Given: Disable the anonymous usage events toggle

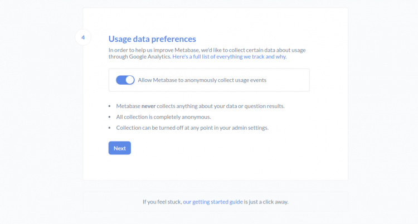Looking at the screenshot, I should pyautogui.click(x=125, y=80).
